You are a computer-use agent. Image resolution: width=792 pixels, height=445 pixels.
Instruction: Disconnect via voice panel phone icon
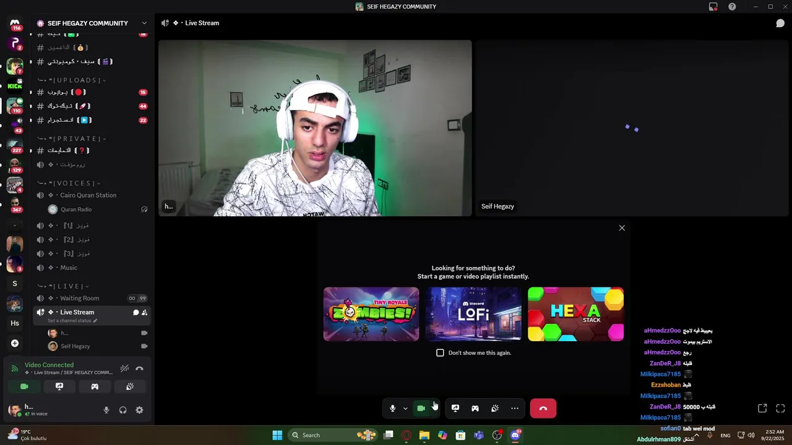[x=139, y=369]
